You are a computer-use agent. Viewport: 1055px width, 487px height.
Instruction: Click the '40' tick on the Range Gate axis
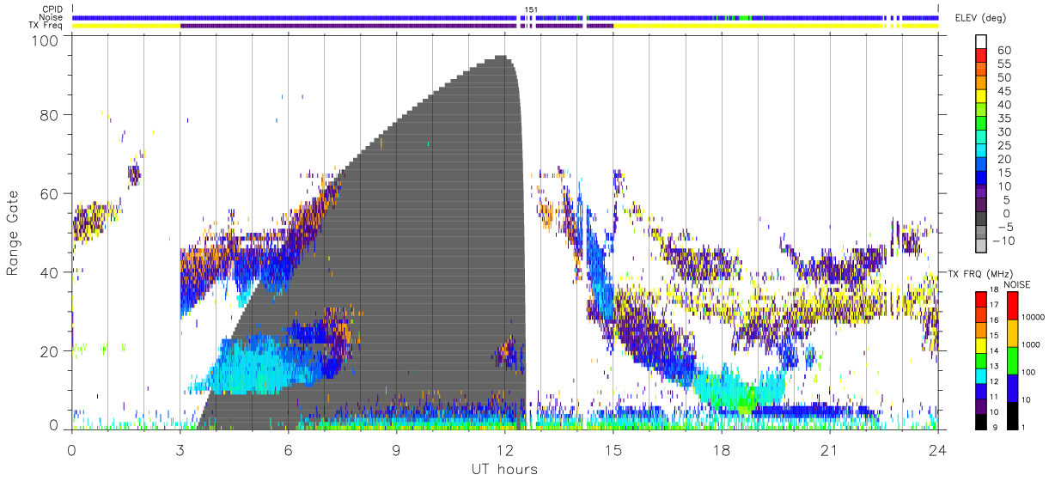(x=51, y=273)
